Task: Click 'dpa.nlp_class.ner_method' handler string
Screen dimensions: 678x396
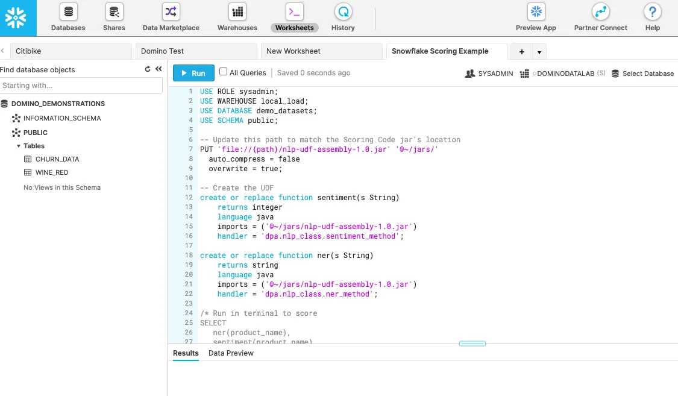Action: point(318,294)
